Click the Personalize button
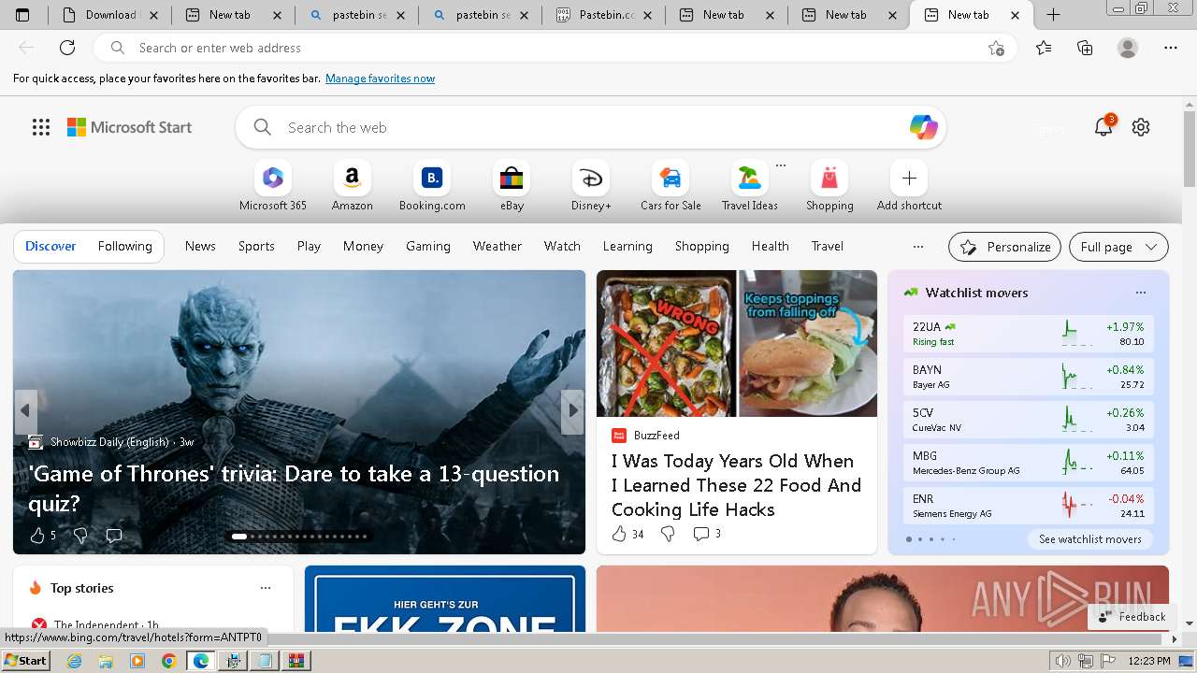 1004,247
